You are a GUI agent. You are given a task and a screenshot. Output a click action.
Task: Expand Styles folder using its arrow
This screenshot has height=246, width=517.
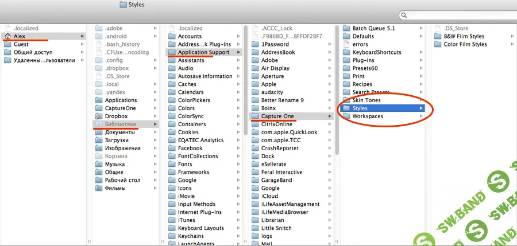[x=421, y=108]
